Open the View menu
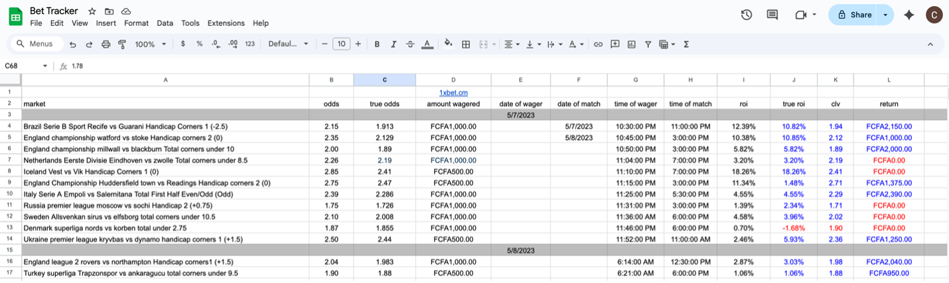The height and width of the screenshot is (283, 949). tap(80, 23)
